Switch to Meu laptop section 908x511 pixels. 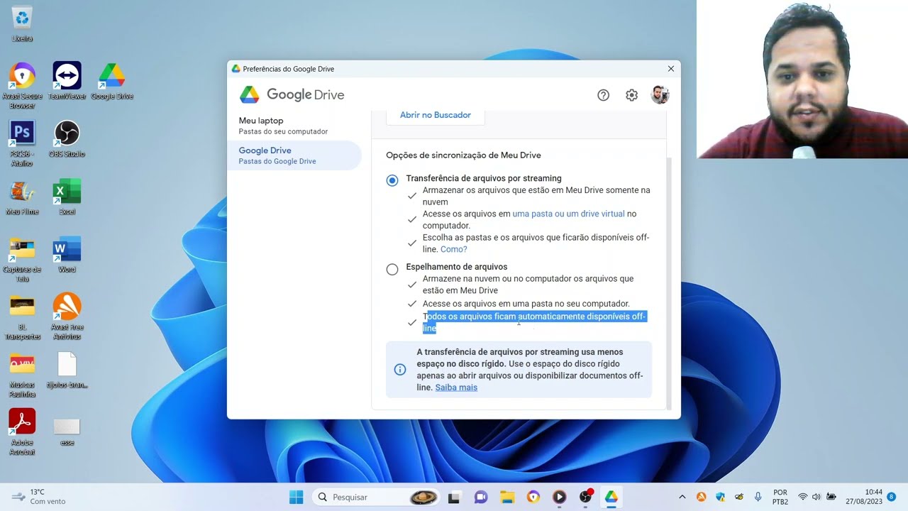(294, 126)
